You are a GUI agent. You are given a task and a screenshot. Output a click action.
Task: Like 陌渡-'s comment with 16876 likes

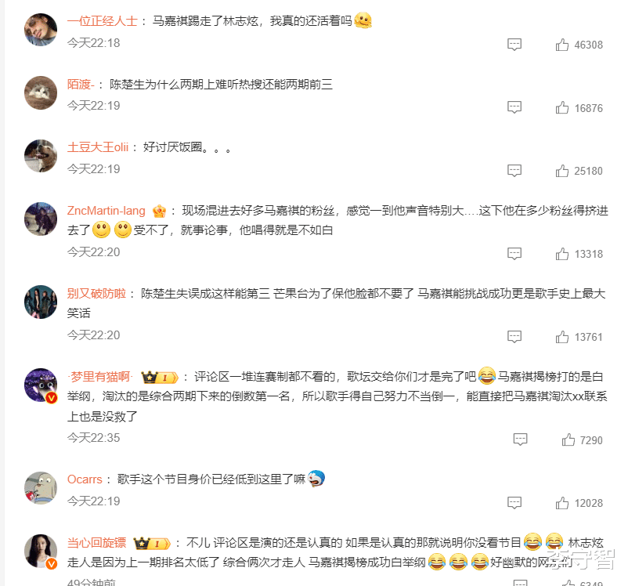(562, 107)
